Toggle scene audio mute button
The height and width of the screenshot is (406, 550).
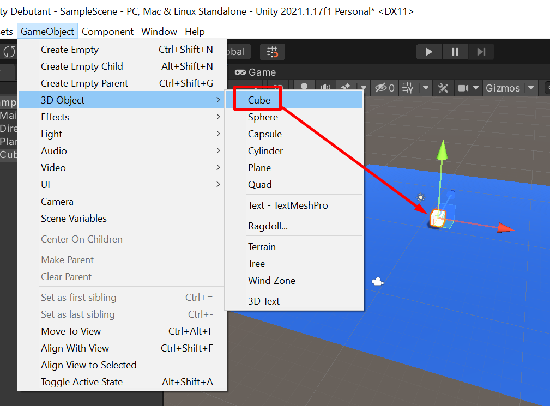(325, 87)
